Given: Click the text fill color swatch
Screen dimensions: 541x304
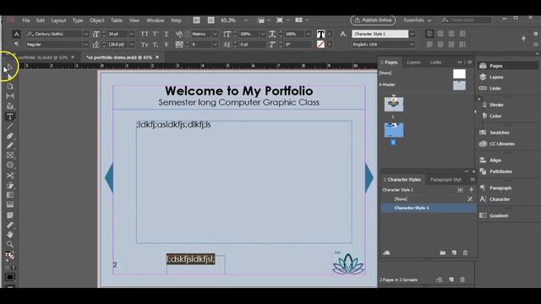Looking at the screenshot, I should [320, 34].
